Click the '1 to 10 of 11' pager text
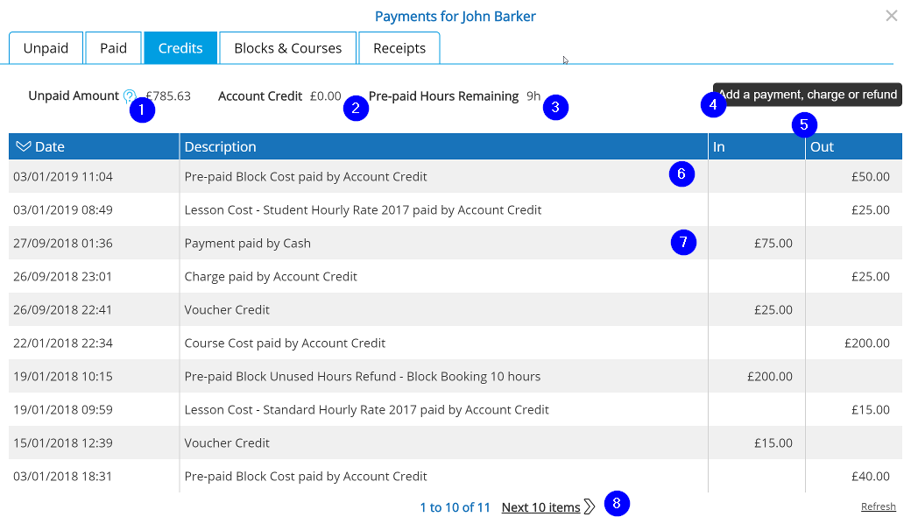This screenshot has height=524, width=911. point(455,507)
